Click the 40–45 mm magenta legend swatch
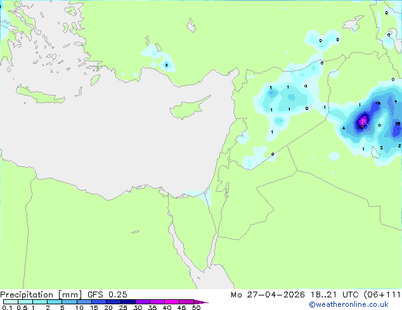The width and height of the screenshot is (402, 310). click(x=172, y=302)
